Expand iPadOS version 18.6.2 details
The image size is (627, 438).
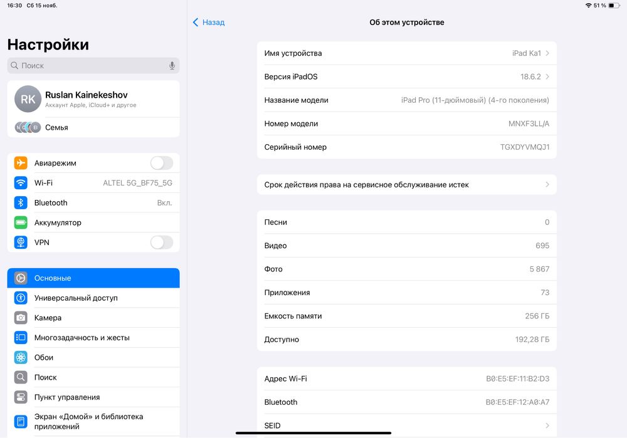(x=406, y=77)
